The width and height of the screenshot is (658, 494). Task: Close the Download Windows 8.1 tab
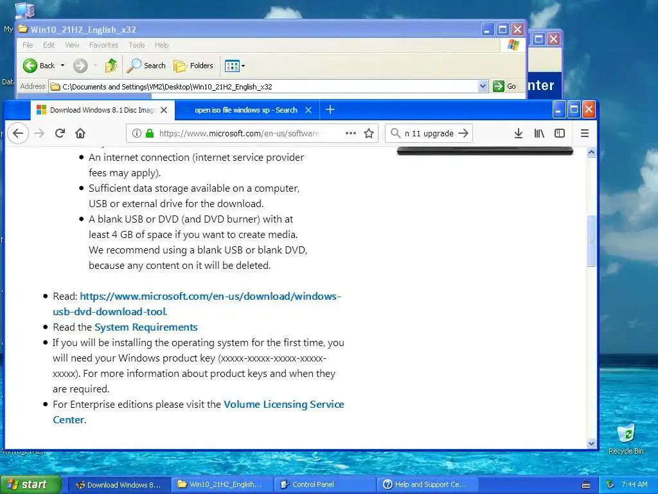pos(164,110)
